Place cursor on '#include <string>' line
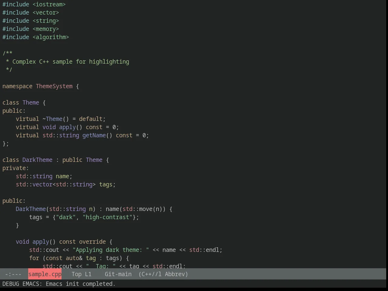Viewport: 388px width, 291px height. pyautogui.click(x=31, y=21)
